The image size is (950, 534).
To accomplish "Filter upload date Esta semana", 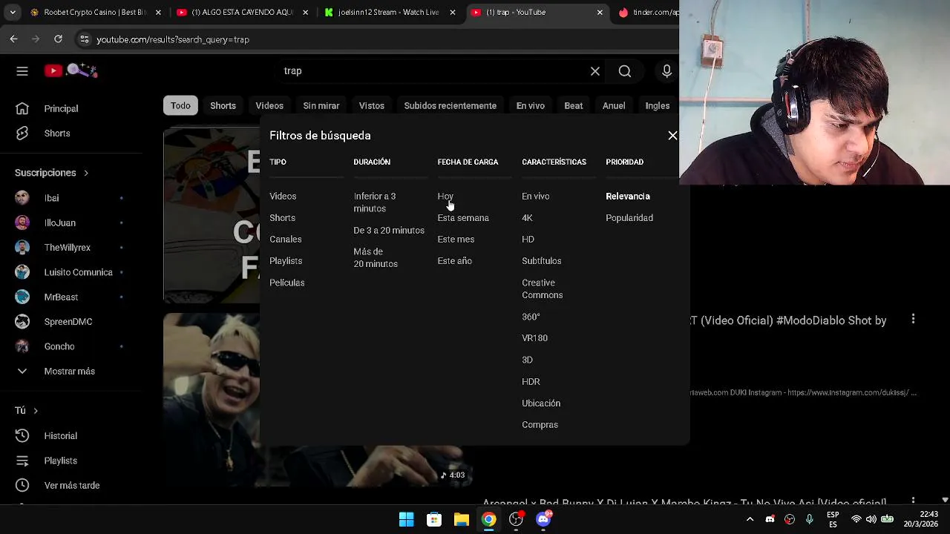I will click(x=463, y=218).
